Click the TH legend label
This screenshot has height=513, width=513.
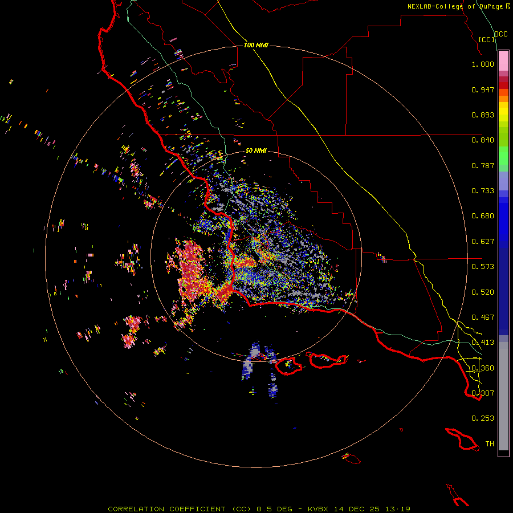coord(490,444)
